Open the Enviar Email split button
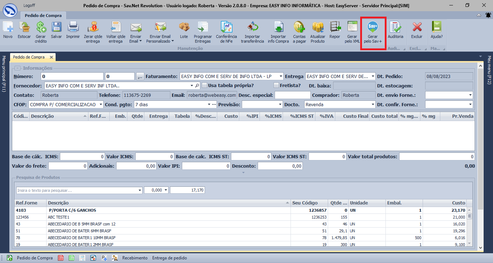 [136, 32]
